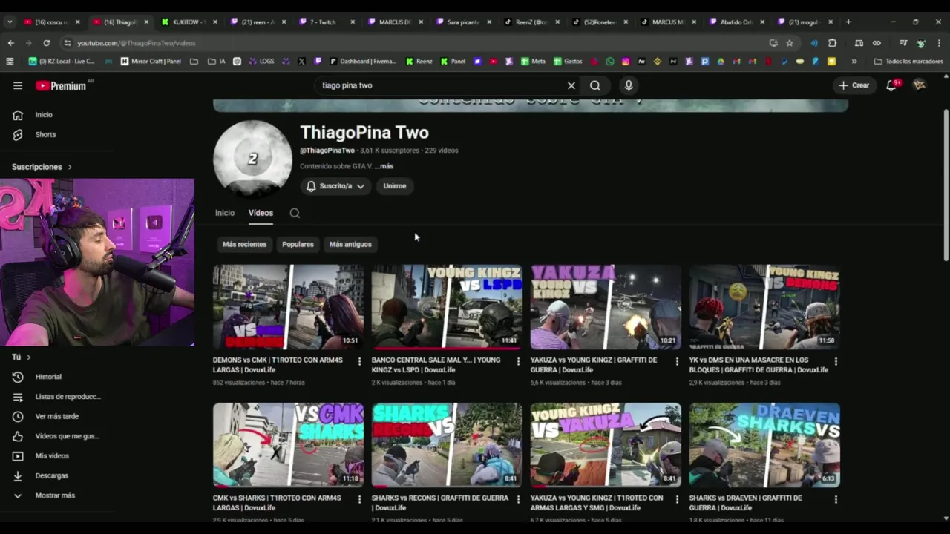Open the Instagram bookmark icon

coord(626,62)
